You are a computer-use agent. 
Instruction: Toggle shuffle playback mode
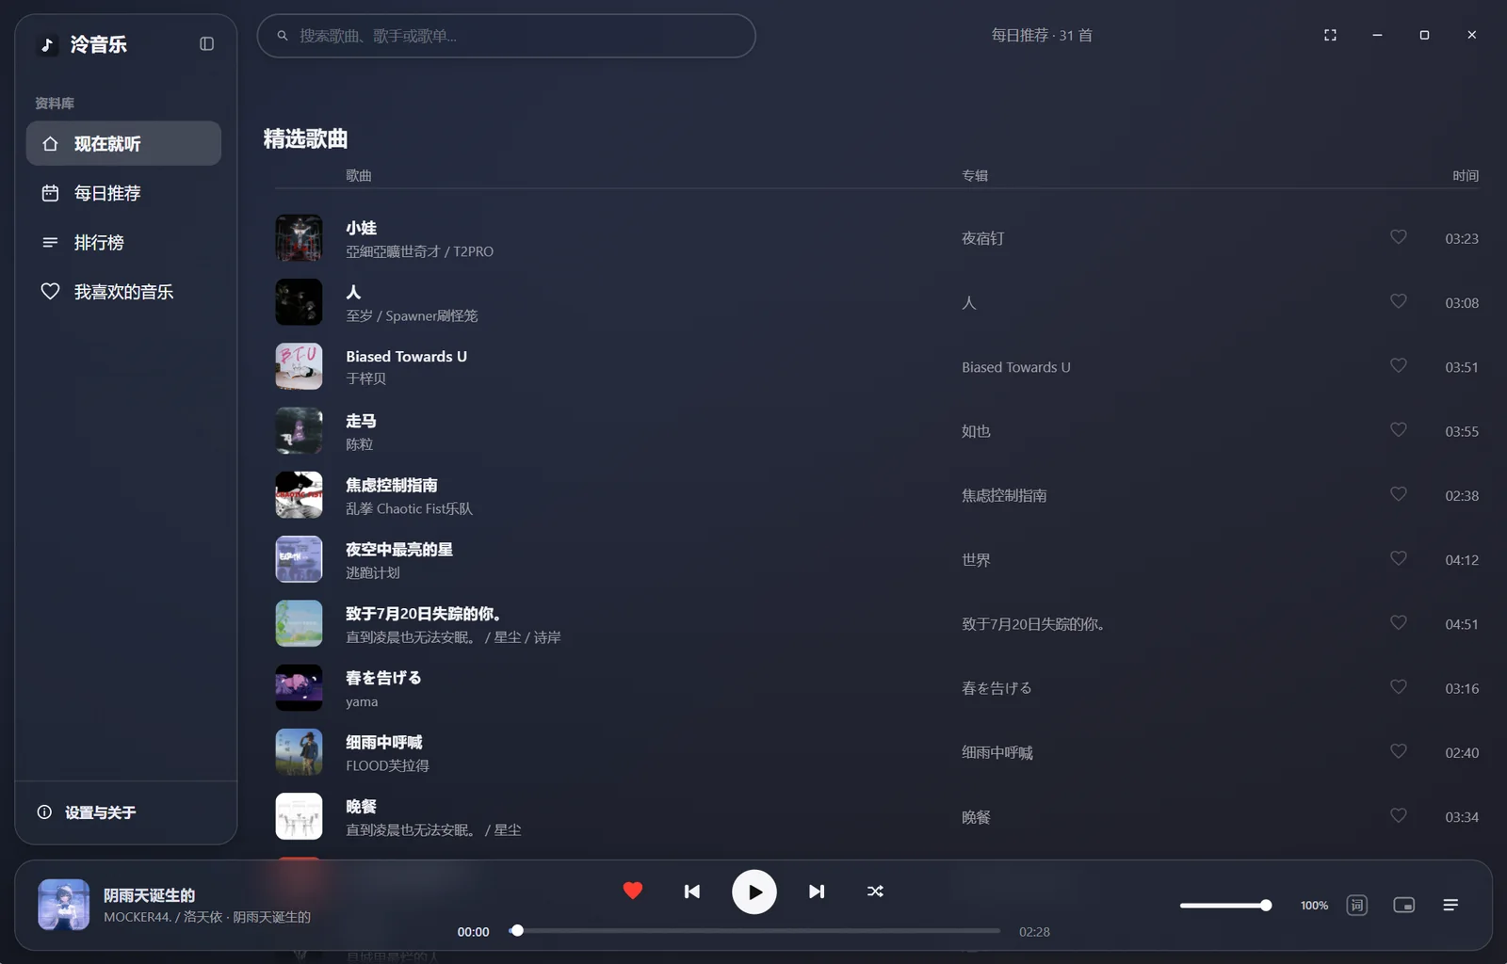[875, 892]
